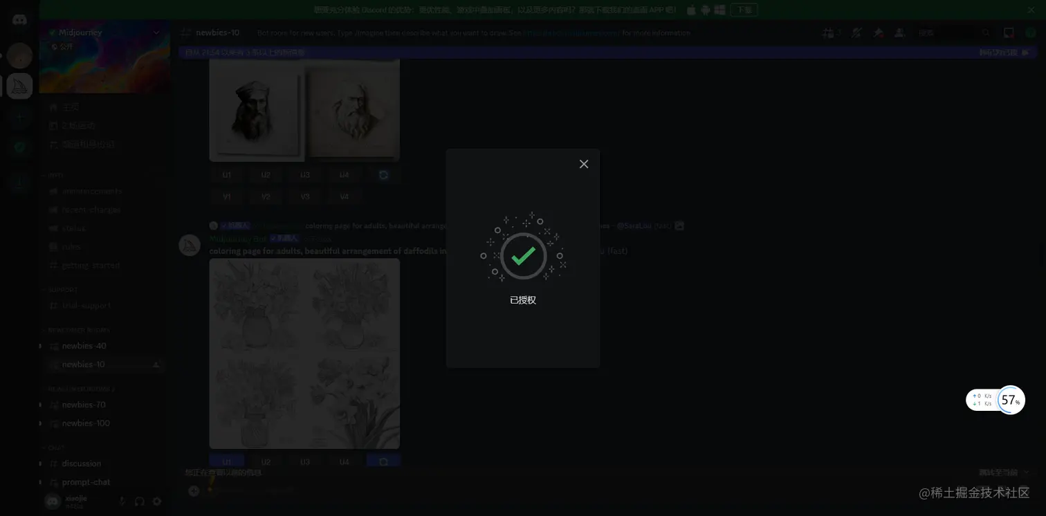Open the round avatar server above Midjourney
The width and height of the screenshot is (1046, 516).
tap(19, 55)
